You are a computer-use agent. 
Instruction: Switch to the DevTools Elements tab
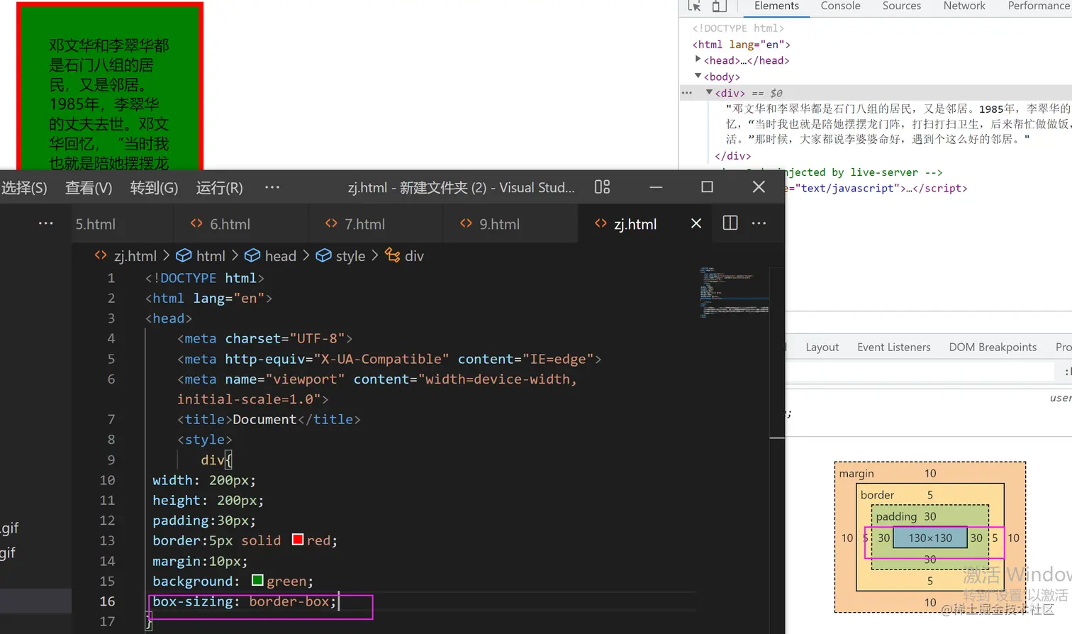[776, 6]
